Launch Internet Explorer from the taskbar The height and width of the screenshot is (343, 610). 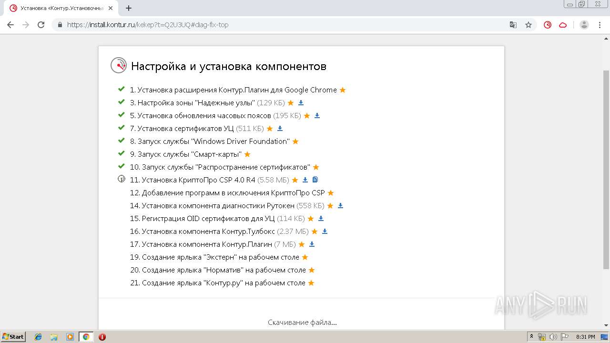tap(38, 337)
